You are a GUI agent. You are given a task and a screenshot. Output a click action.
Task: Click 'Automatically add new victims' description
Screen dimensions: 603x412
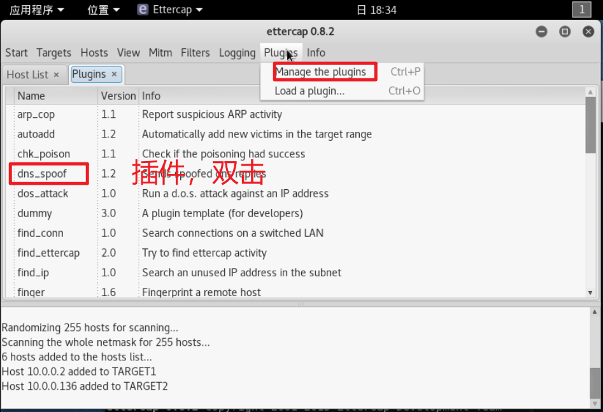(x=257, y=134)
